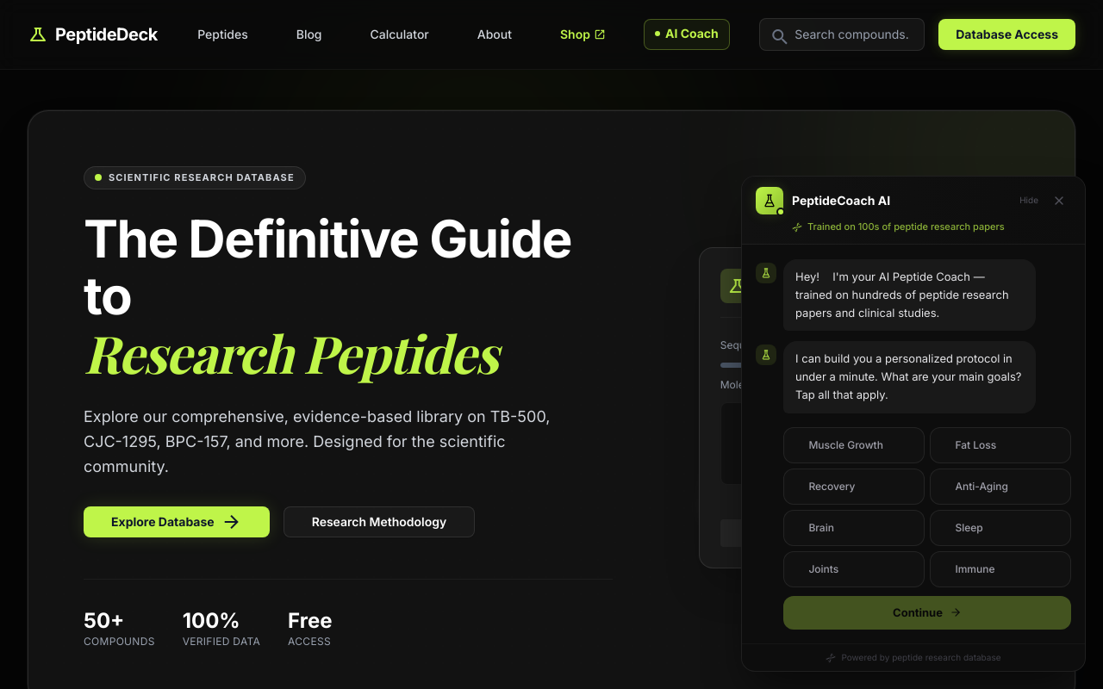Click the flask icon beside the greeting message
The height and width of the screenshot is (689, 1103).
(x=766, y=273)
